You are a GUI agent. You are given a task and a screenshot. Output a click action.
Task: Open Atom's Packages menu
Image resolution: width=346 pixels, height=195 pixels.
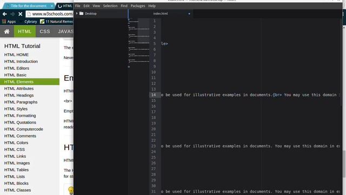click(138, 6)
